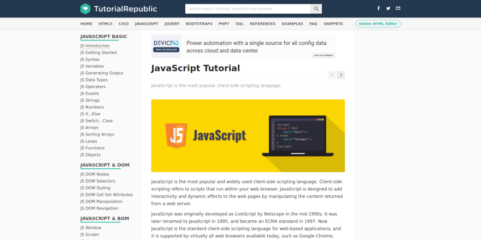Open JAVASCRIPT in navigation bar
This screenshot has width=481, height=240.
click(146, 24)
